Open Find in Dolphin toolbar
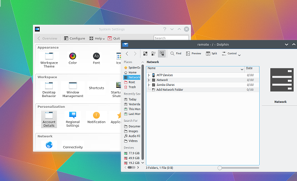Viewport: 297px width, 181px height. pyautogui.click(x=176, y=53)
